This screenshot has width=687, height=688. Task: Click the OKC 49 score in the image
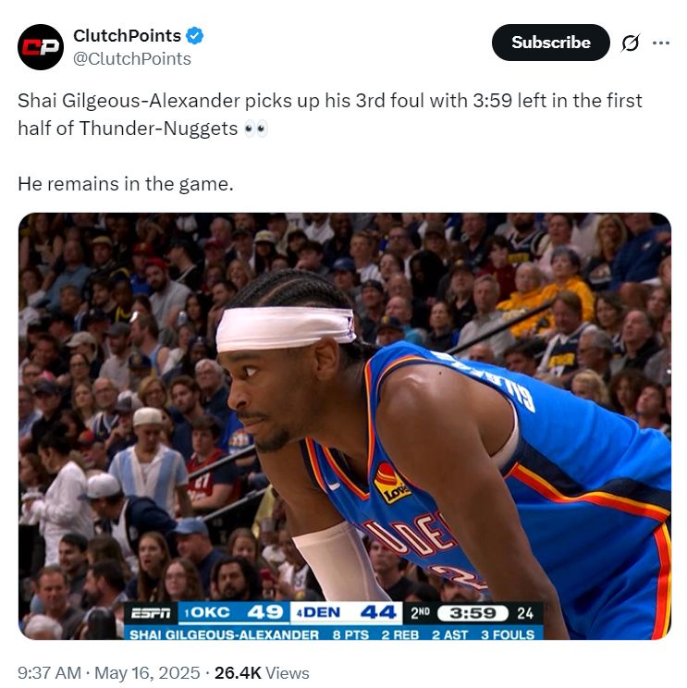click(x=234, y=612)
